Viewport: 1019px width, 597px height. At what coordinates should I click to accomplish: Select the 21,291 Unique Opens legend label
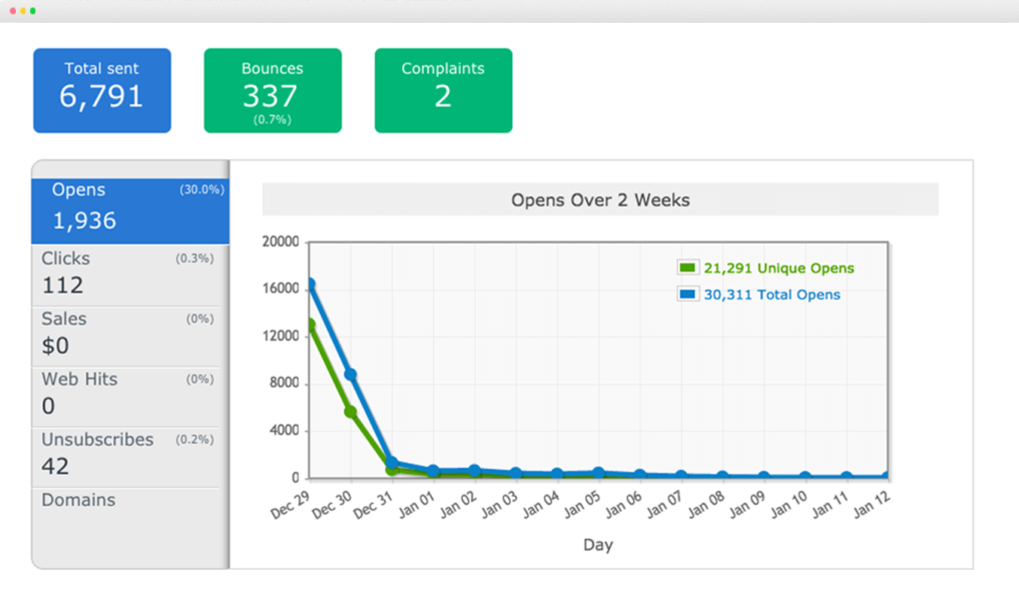click(x=779, y=269)
